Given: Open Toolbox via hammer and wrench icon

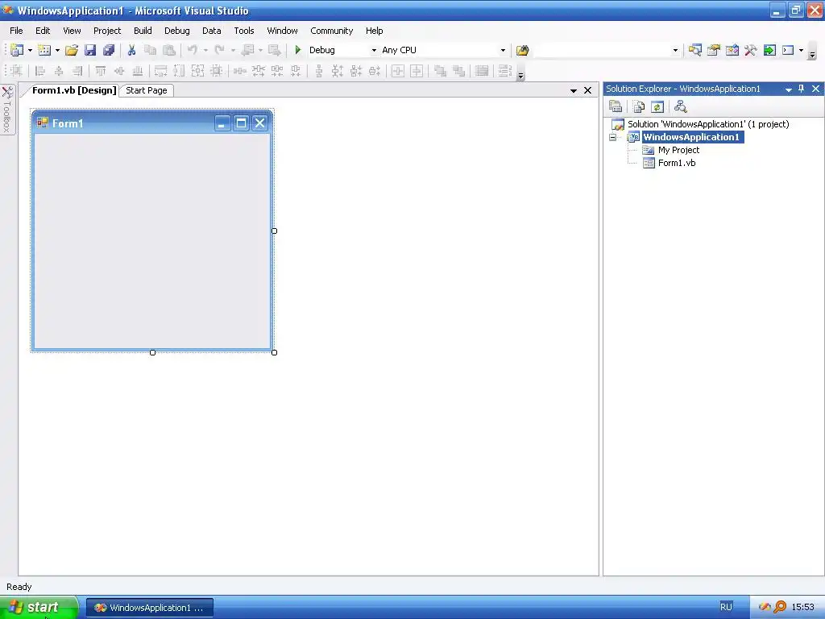Looking at the screenshot, I should point(750,50).
